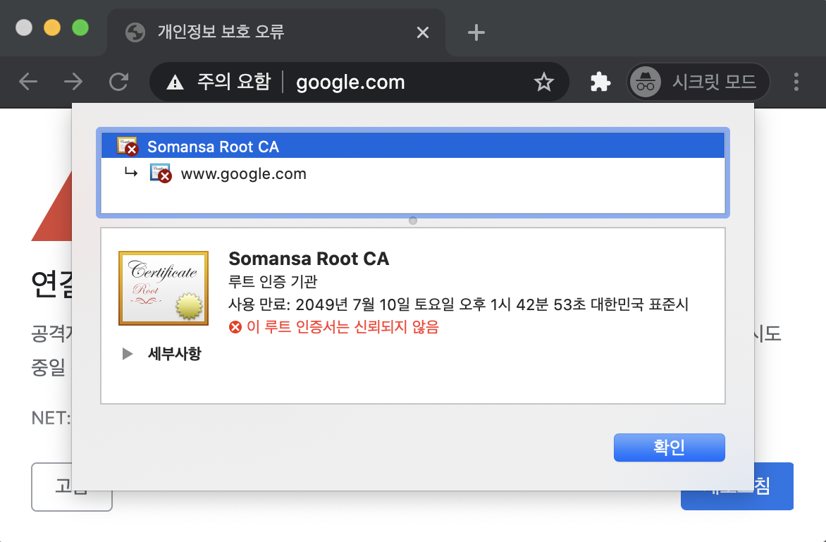Confirm the dialog with 확인 button

pyautogui.click(x=669, y=447)
